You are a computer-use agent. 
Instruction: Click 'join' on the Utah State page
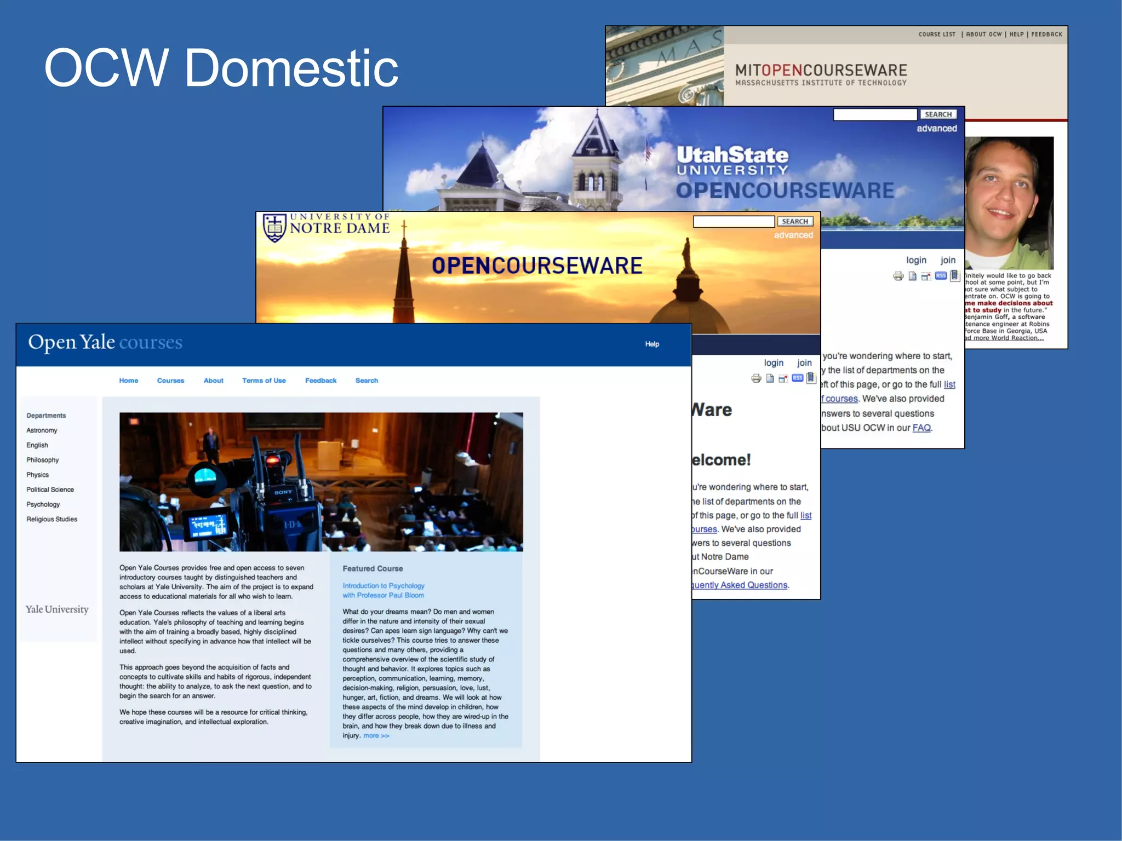click(x=948, y=260)
